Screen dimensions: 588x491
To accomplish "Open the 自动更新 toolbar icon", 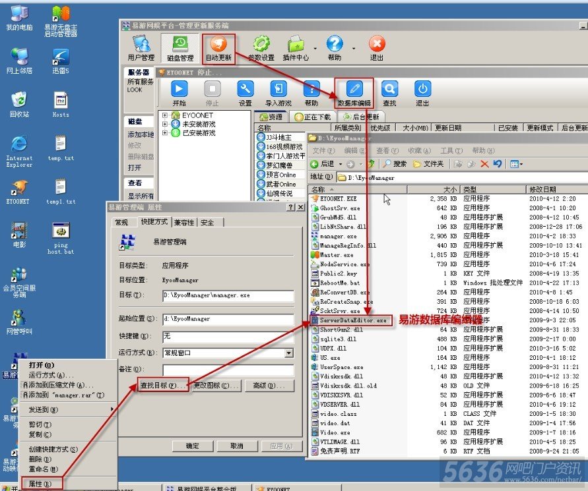I will 218,48.
